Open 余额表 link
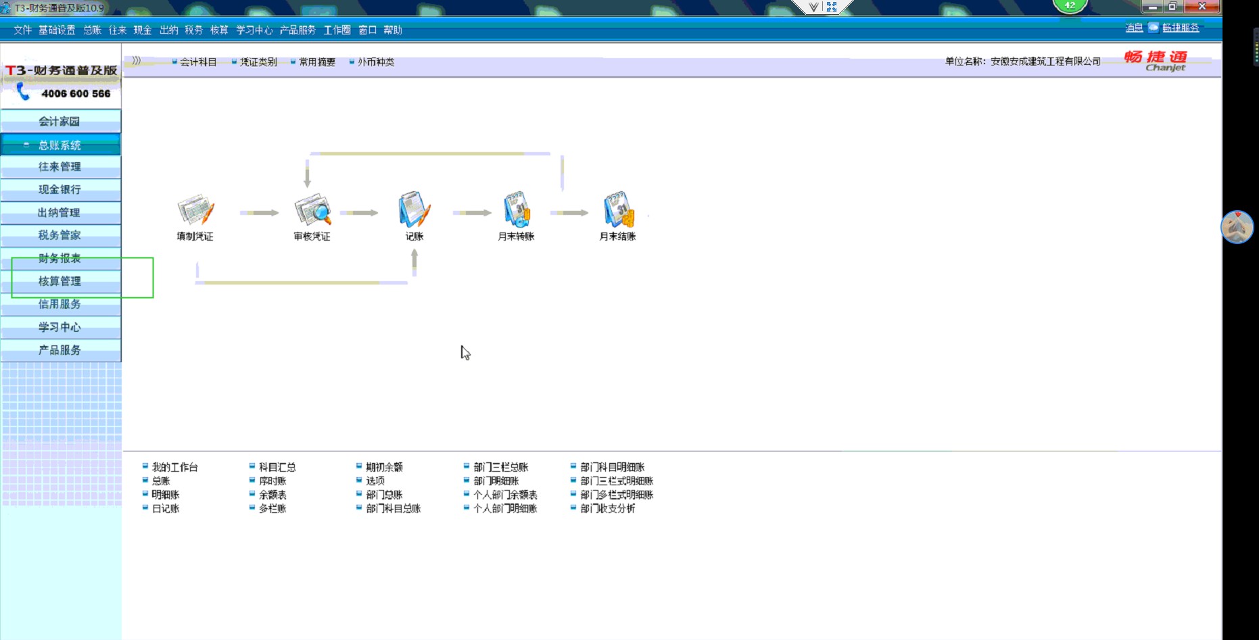1259x640 pixels. point(272,495)
